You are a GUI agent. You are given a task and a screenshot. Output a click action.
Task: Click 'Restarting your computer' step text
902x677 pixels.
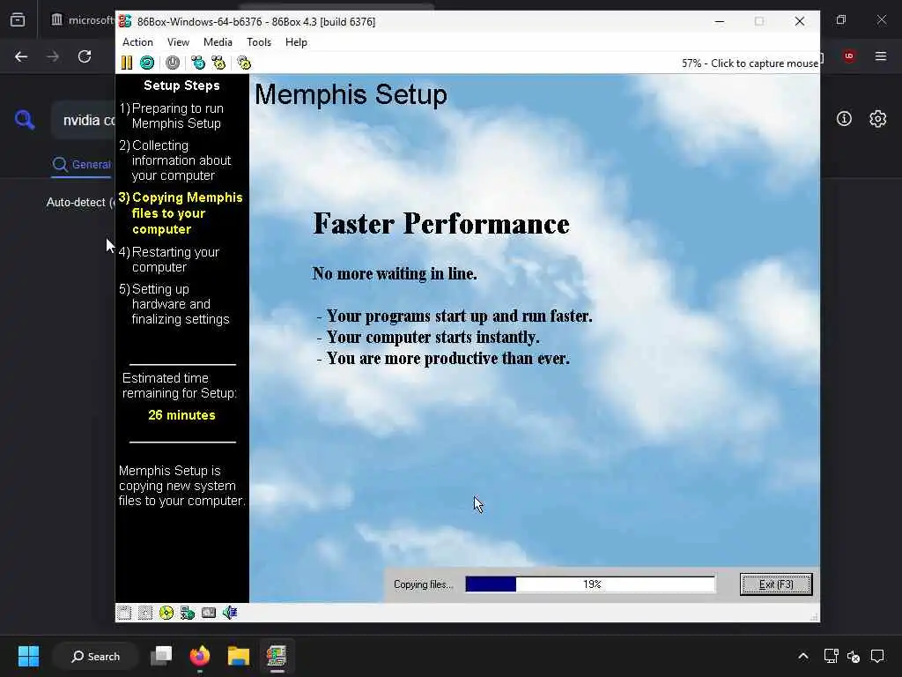[169, 260]
